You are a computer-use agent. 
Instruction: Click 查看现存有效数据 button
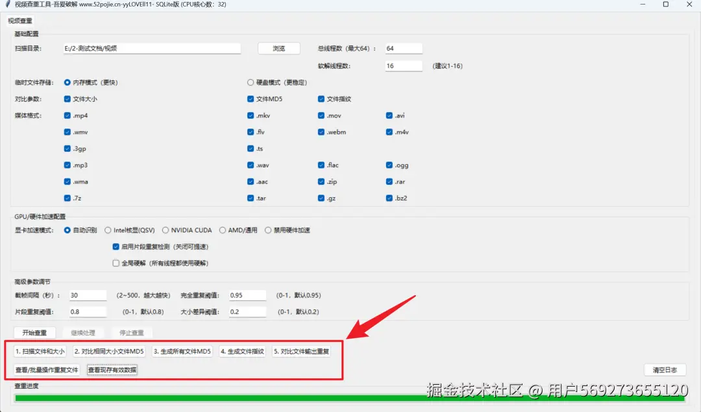point(112,370)
